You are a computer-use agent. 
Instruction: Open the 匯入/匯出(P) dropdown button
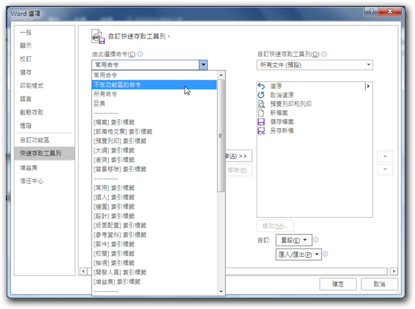coord(298,255)
